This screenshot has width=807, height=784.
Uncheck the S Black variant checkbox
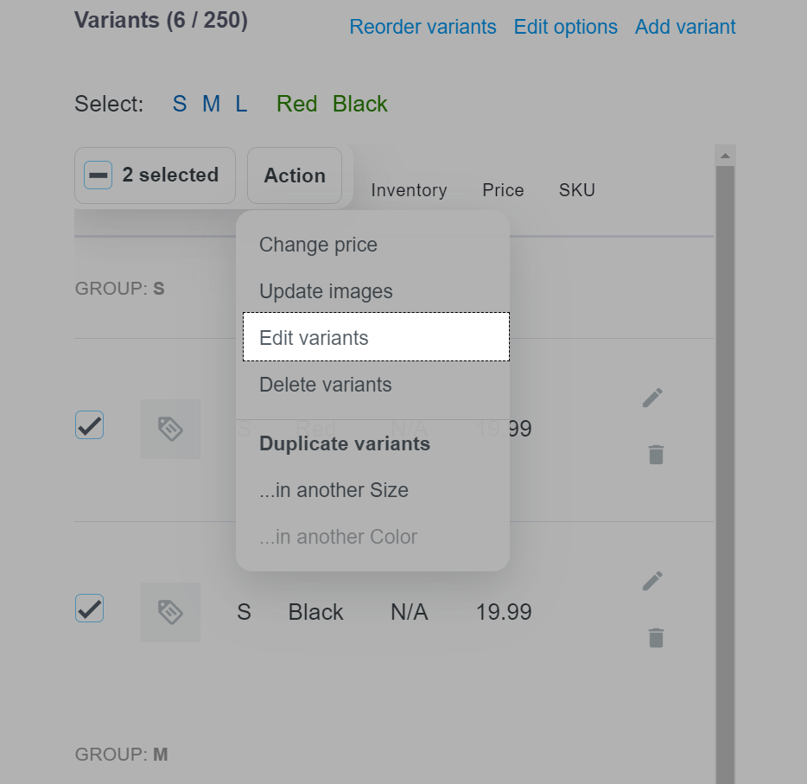point(90,609)
